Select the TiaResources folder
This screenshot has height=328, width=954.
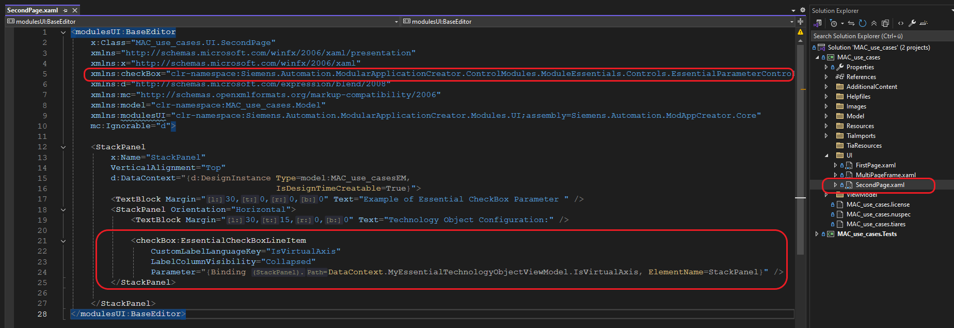864,146
